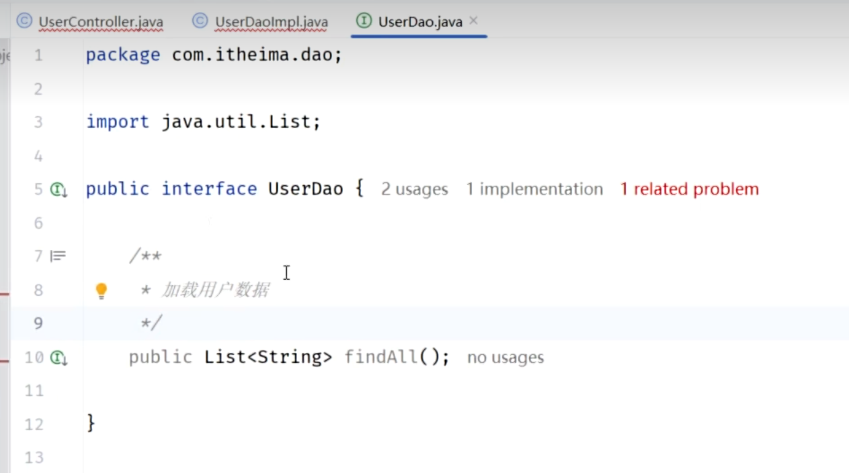Click the UserDao interface name in code

(305, 189)
